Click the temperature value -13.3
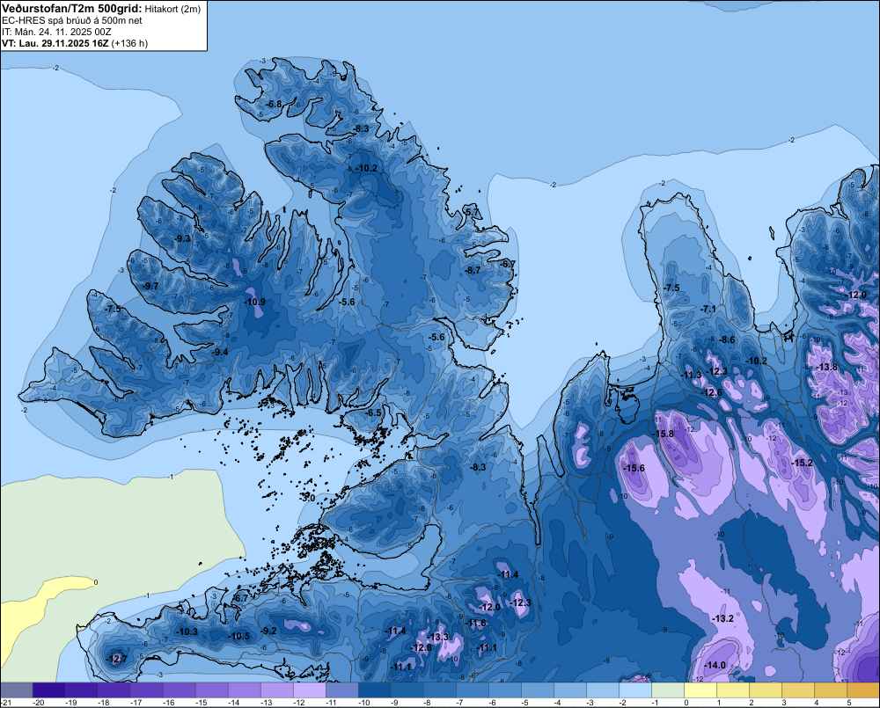The height and width of the screenshot is (708, 880). click(437, 637)
